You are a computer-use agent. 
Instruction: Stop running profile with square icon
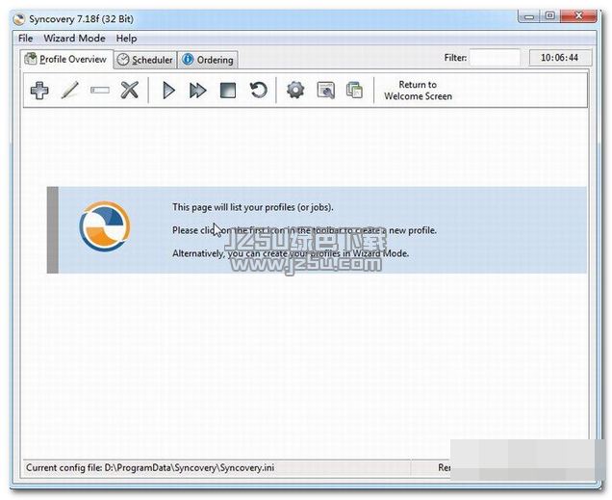228,91
